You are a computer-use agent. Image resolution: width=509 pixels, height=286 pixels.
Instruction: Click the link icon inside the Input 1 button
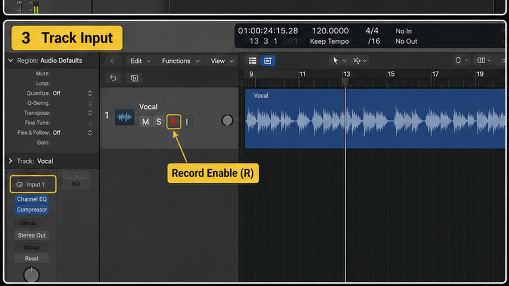tap(19, 184)
